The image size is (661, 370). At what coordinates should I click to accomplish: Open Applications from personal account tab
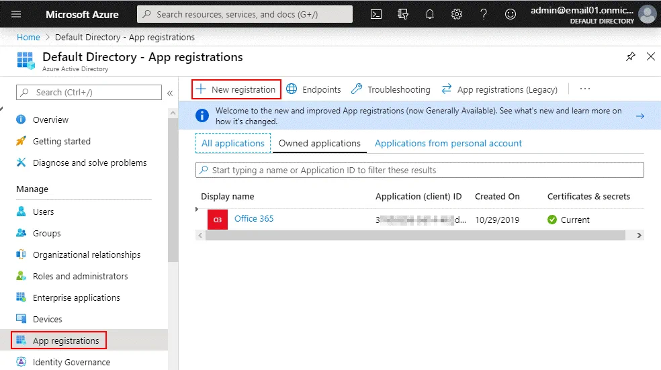click(448, 143)
